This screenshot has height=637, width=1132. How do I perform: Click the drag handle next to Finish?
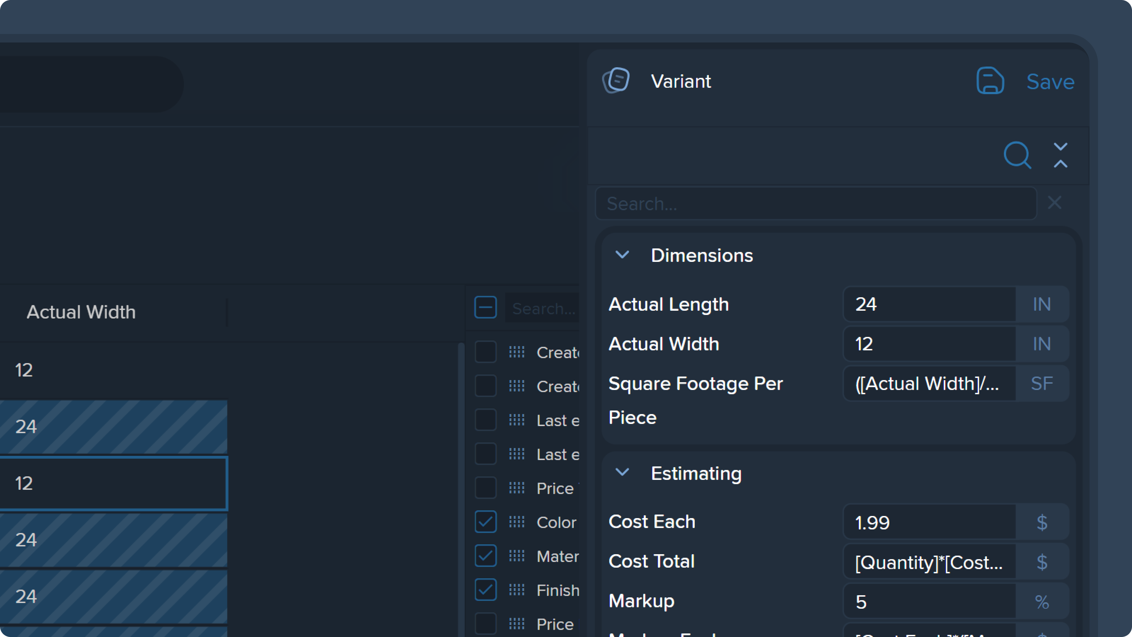[517, 590]
